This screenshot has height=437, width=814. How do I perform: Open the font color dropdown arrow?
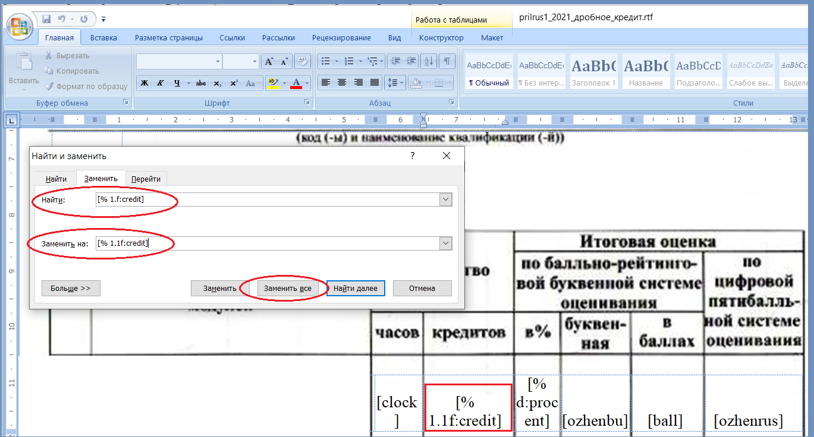[x=307, y=83]
